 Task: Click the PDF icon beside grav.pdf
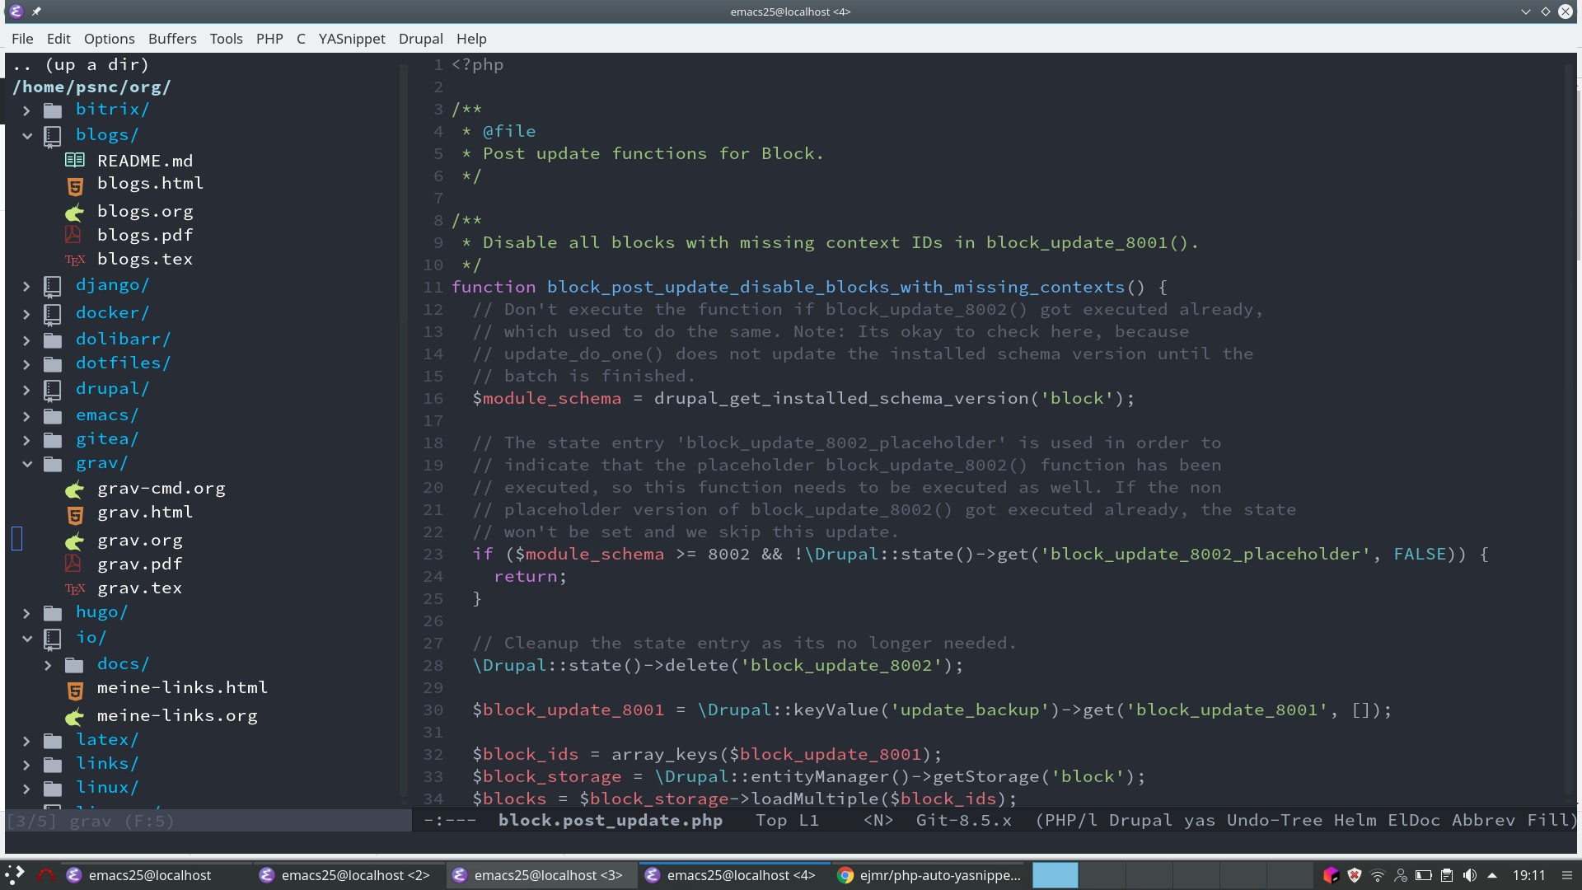coord(73,564)
